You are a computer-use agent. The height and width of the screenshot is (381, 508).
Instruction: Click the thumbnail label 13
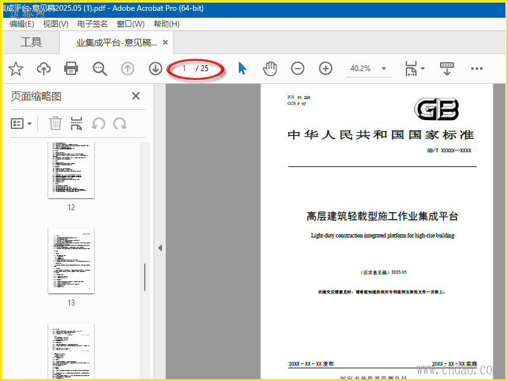[x=71, y=303]
